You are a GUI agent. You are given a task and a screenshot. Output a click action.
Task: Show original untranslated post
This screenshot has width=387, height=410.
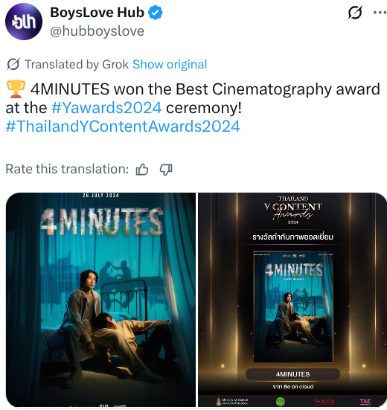(170, 64)
